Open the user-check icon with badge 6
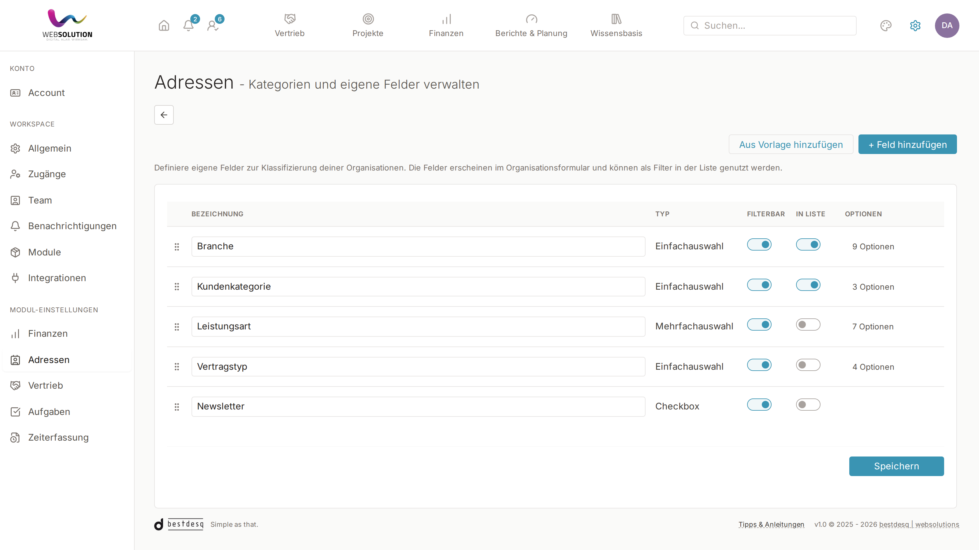 pos(213,25)
